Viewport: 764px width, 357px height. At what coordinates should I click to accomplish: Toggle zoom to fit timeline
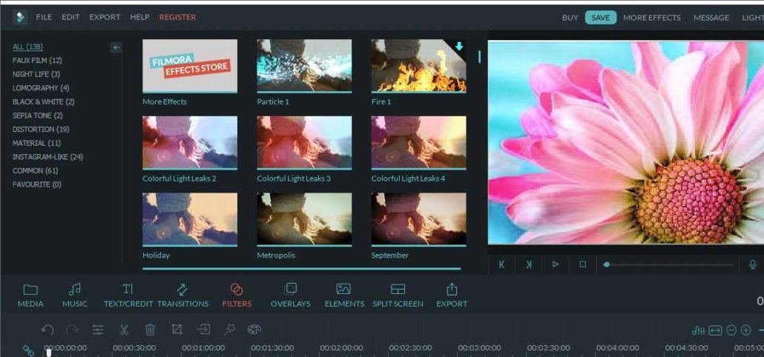click(x=715, y=330)
